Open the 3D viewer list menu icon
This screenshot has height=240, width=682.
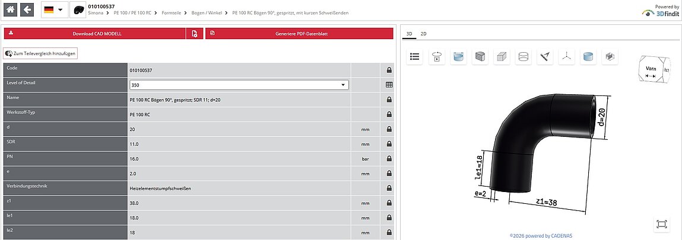tap(415, 57)
